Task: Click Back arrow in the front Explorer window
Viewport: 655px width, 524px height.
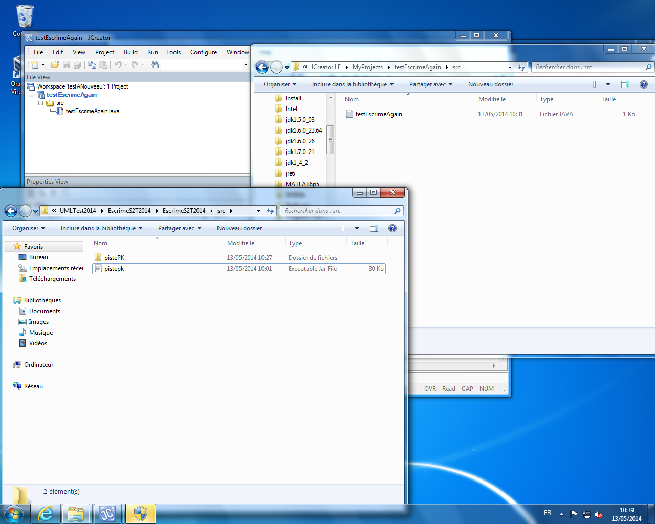Action: pos(11,211)
